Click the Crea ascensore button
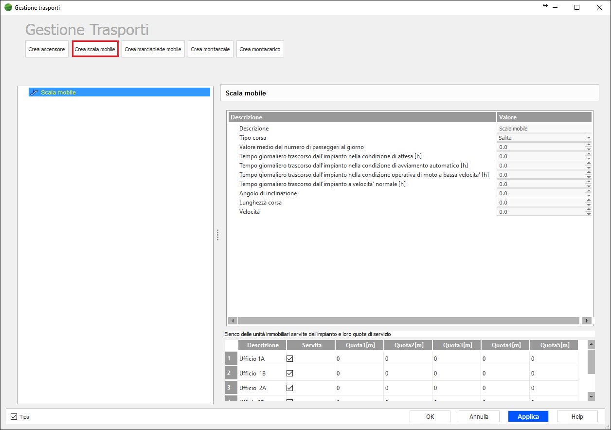The image size is (611, 430). (47, 49)
